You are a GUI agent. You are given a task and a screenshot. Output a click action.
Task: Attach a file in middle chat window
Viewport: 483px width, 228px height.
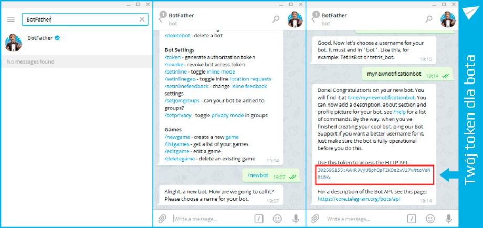click(x=162, y=219)
